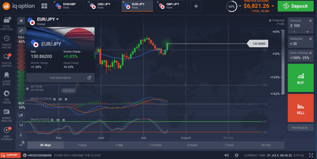Image resolution: width=317 pixels, height=159 pixels.
Task: Select the 3 hours time range
Action: tap(192, 145)
